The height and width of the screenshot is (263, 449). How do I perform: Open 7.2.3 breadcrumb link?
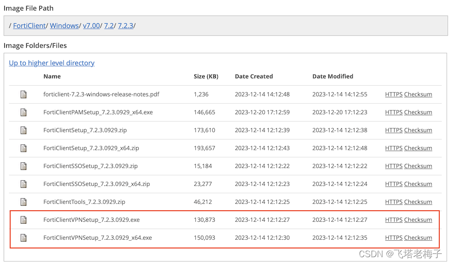126,26
